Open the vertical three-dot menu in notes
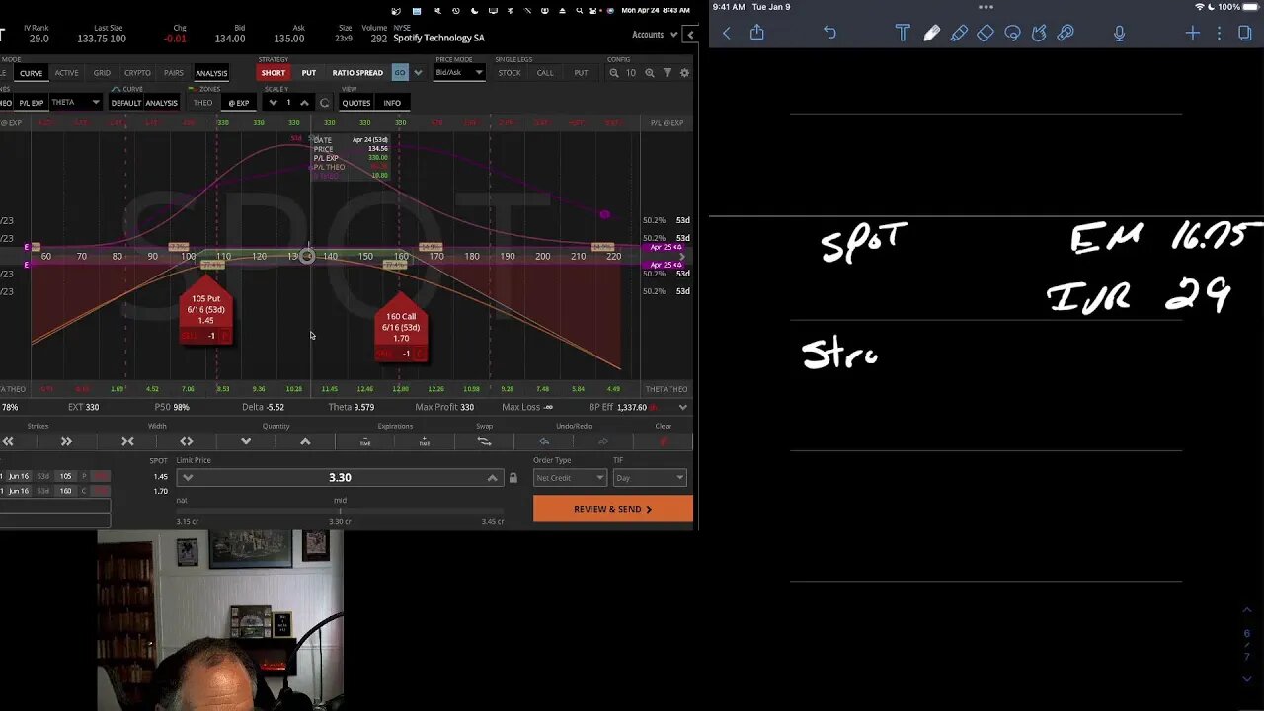Viewport: 1264px width, 711px height. [1219, 33]
